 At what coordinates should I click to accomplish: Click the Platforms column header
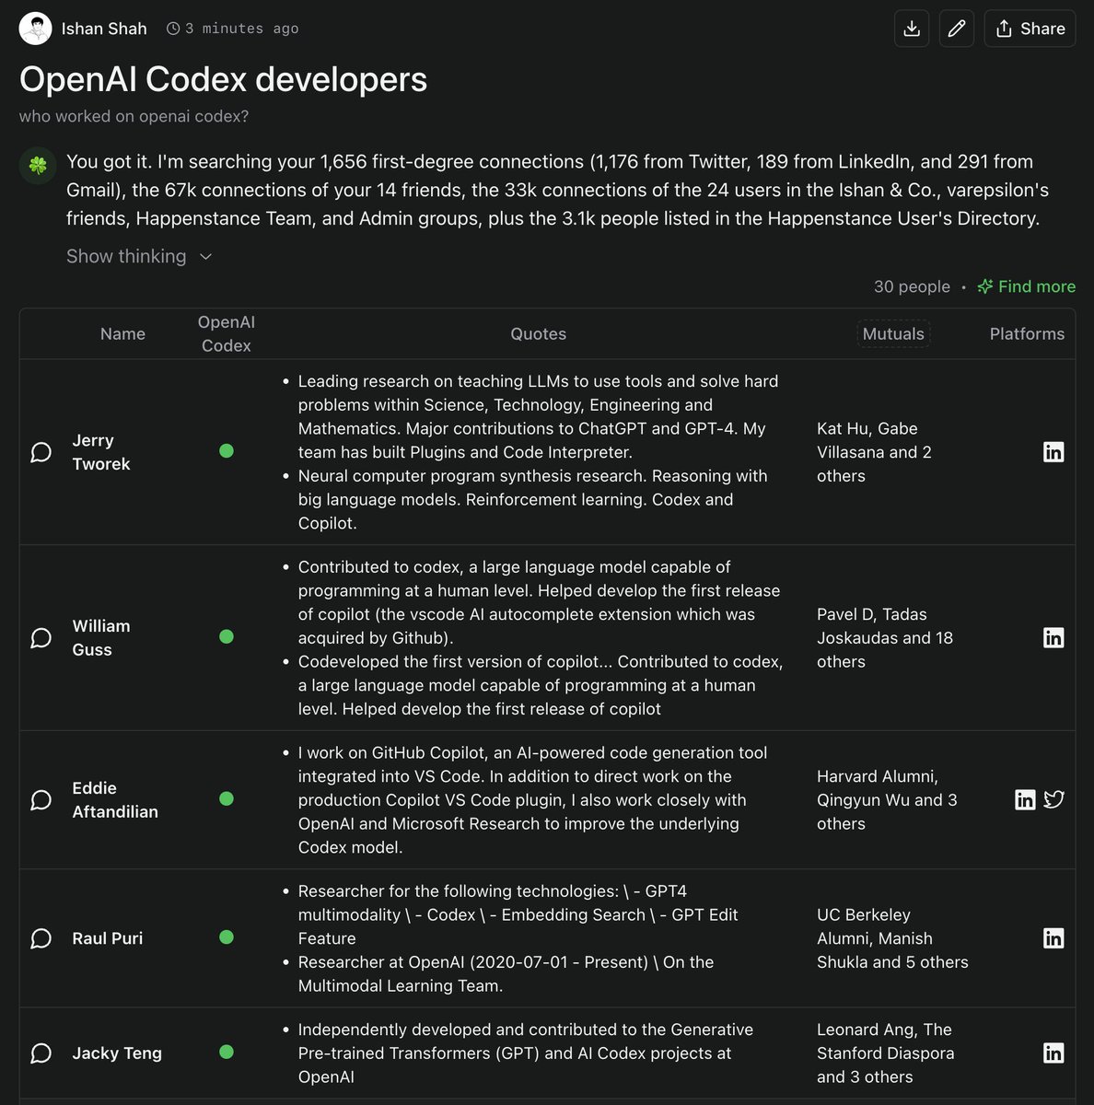tap(1027, 334)
